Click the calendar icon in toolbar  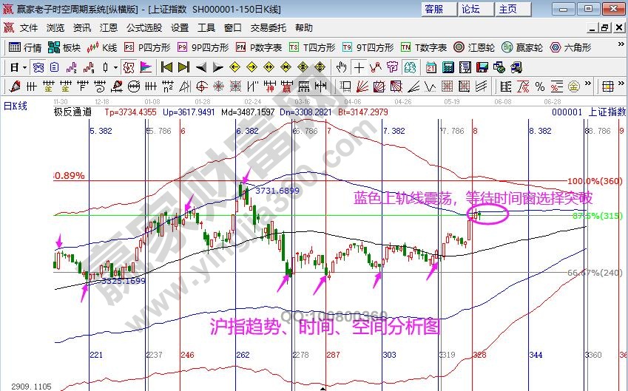(x=431, y=67)
